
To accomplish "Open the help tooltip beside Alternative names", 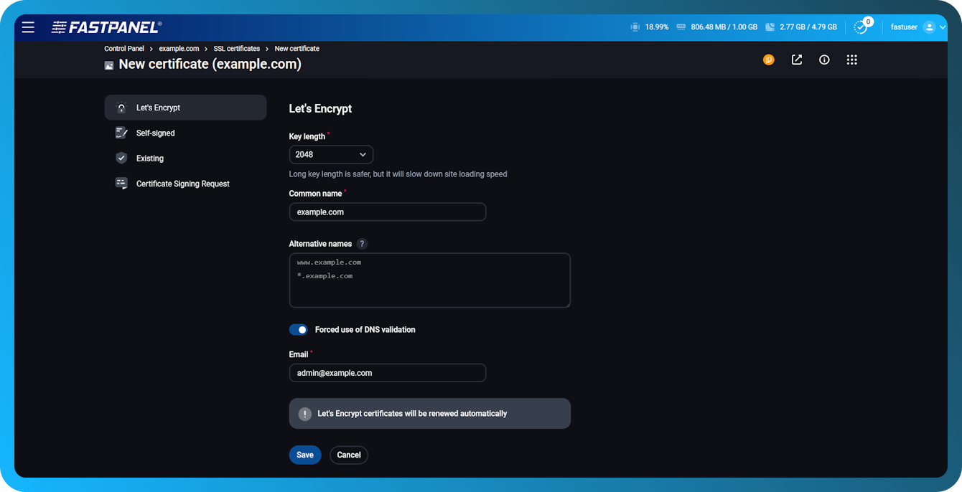I will [x=362, y=243].
